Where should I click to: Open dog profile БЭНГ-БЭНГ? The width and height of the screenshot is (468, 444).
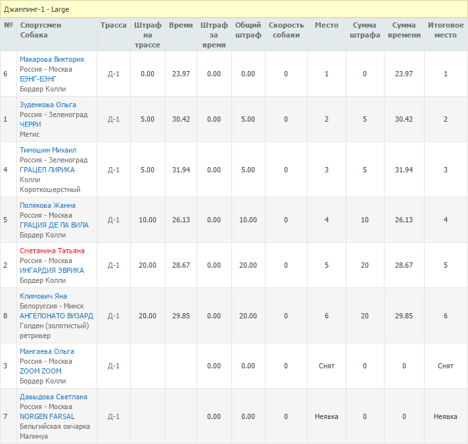point(38,79)
